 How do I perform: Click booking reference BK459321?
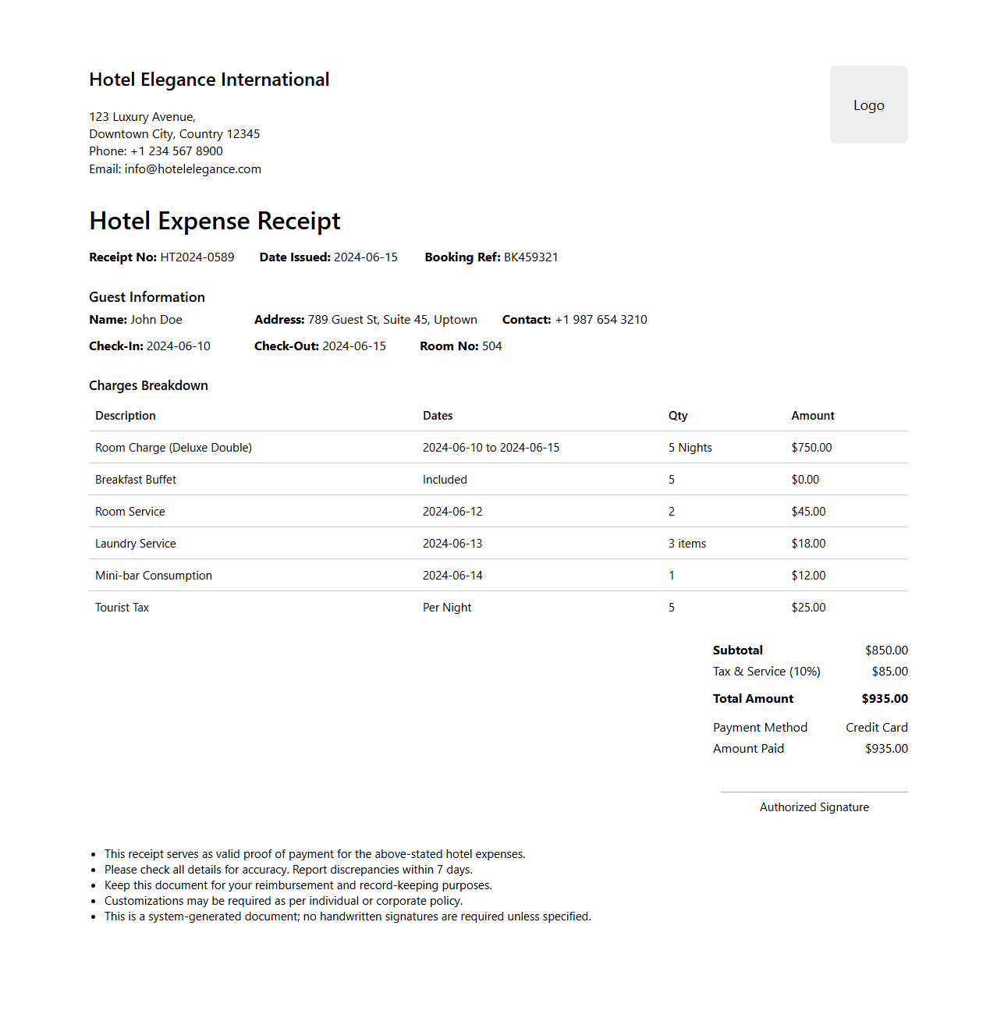(x=530, y=257)
